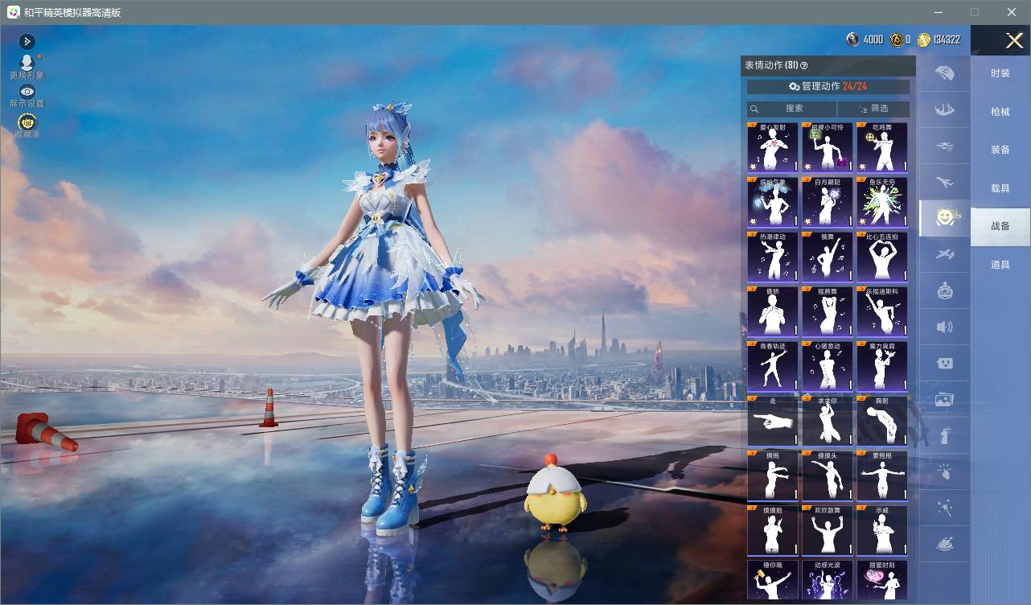Click the 管理动作 24/24 button
The image size is (1031, 605).
[828, 86]
